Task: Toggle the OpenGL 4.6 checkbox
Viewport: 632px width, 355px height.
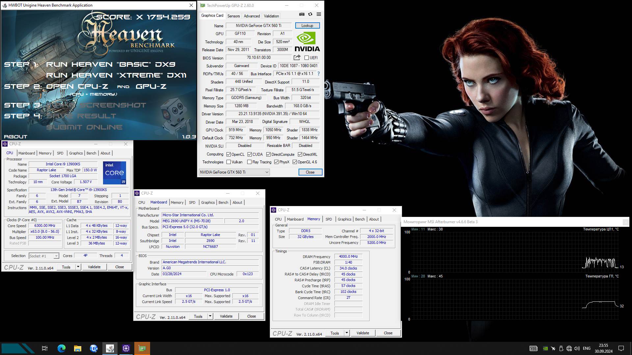Action: click(295, 162)
